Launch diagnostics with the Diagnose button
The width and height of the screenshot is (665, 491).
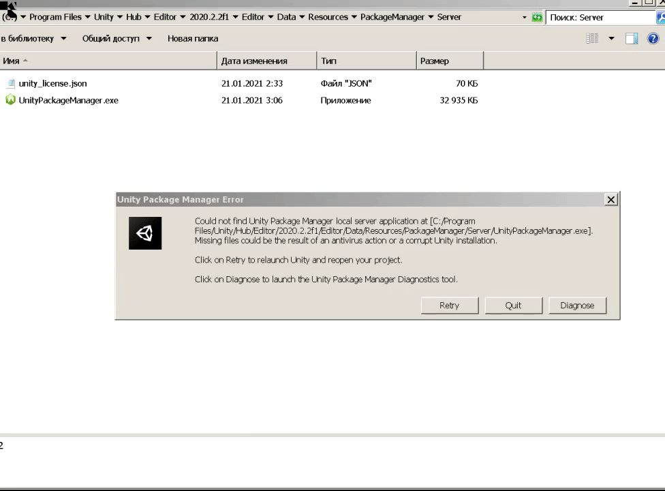point(577,306)
